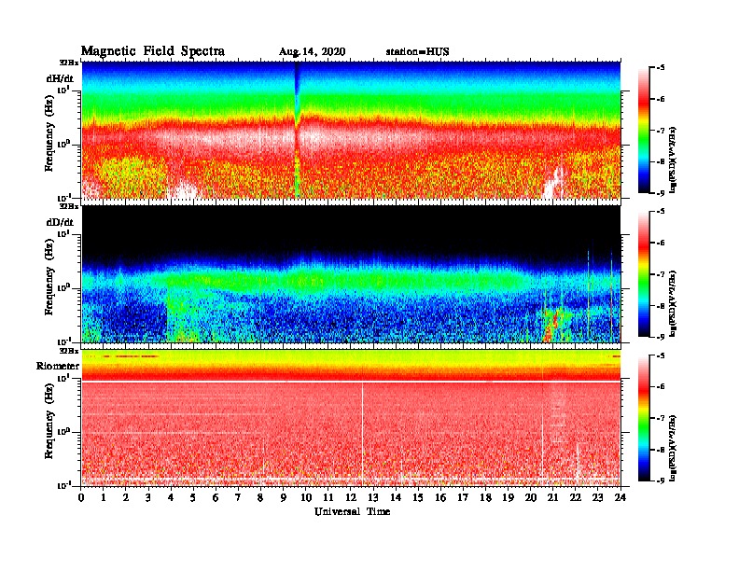The height and width of the screenshot is (571, 739).
Task: Click the '15' hour tick label
Action: coord(419,498)
